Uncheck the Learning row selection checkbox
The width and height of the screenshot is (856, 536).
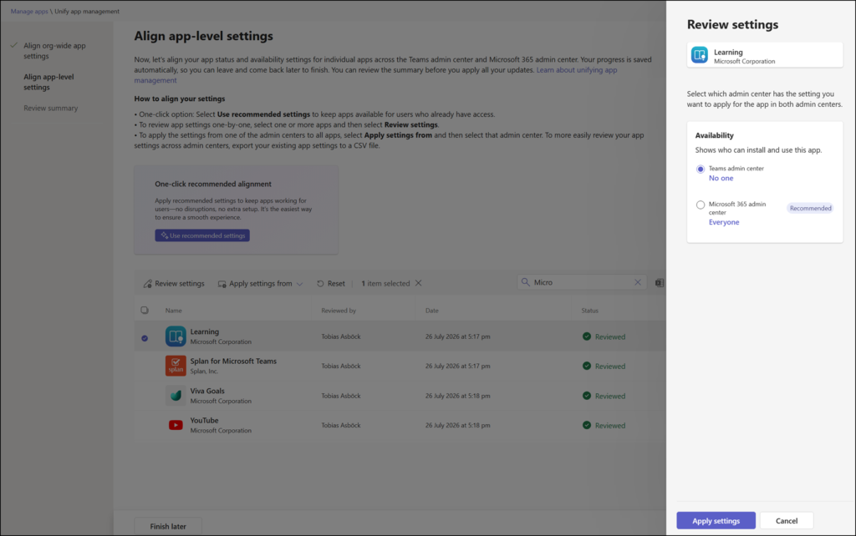[145, 338]
